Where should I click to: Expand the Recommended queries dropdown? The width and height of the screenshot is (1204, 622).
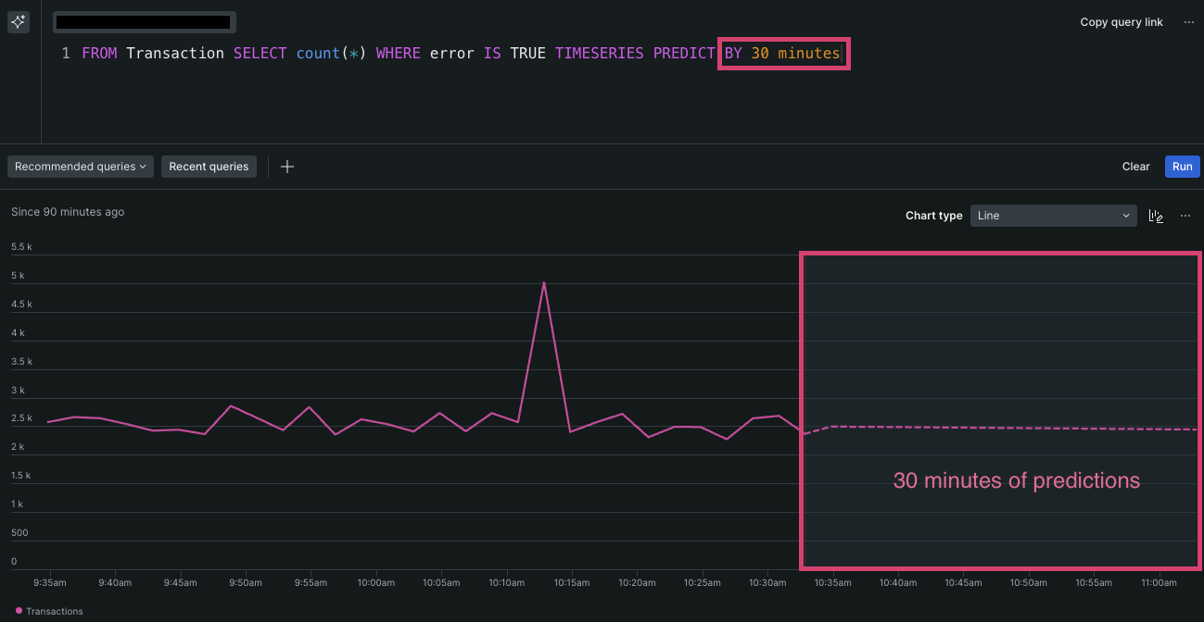click(81, 167)
